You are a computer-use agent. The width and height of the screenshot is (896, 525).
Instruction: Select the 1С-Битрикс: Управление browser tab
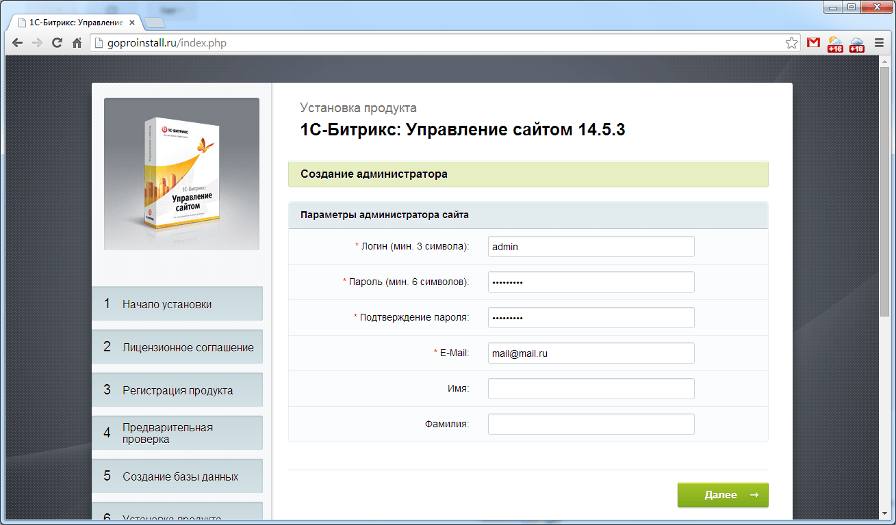75,23
